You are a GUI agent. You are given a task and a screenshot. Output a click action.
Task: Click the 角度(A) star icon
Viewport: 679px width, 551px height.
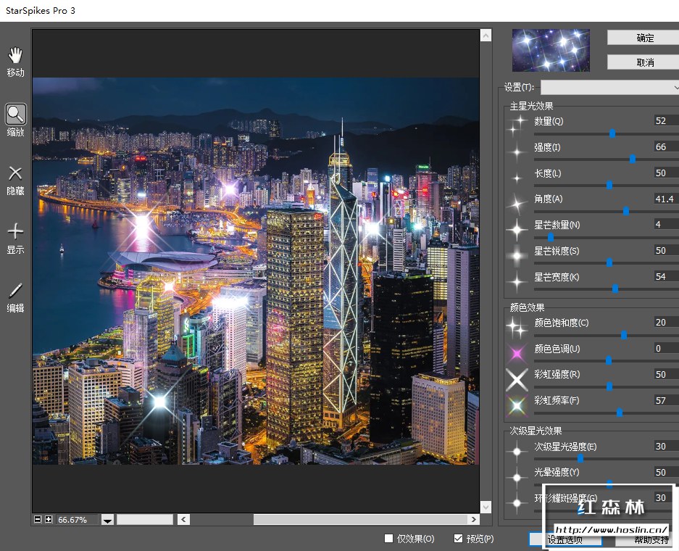517,203
